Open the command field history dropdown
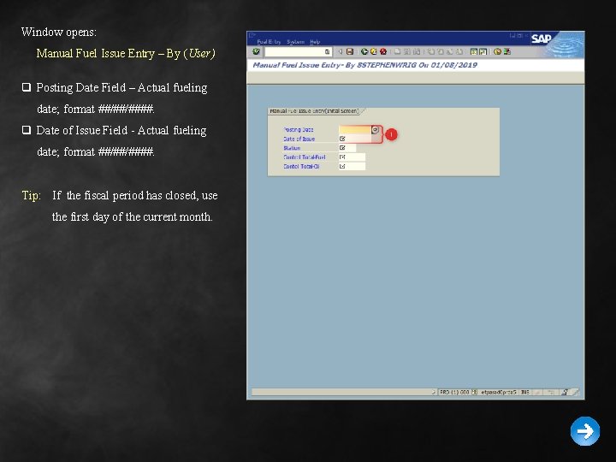Image resolution: width=616 pixels, height=462 pixels. [327, 52]
